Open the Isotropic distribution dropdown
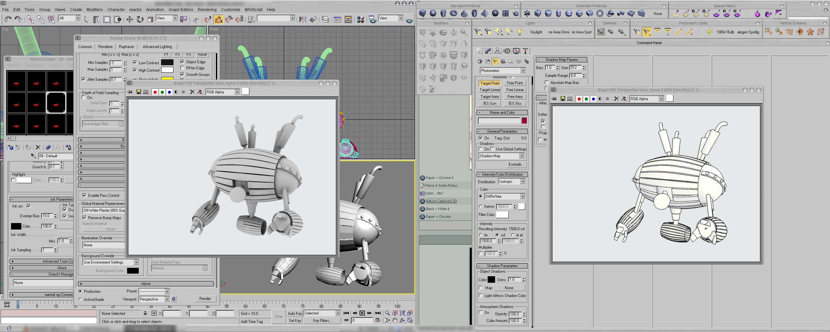 pos(512,182)
